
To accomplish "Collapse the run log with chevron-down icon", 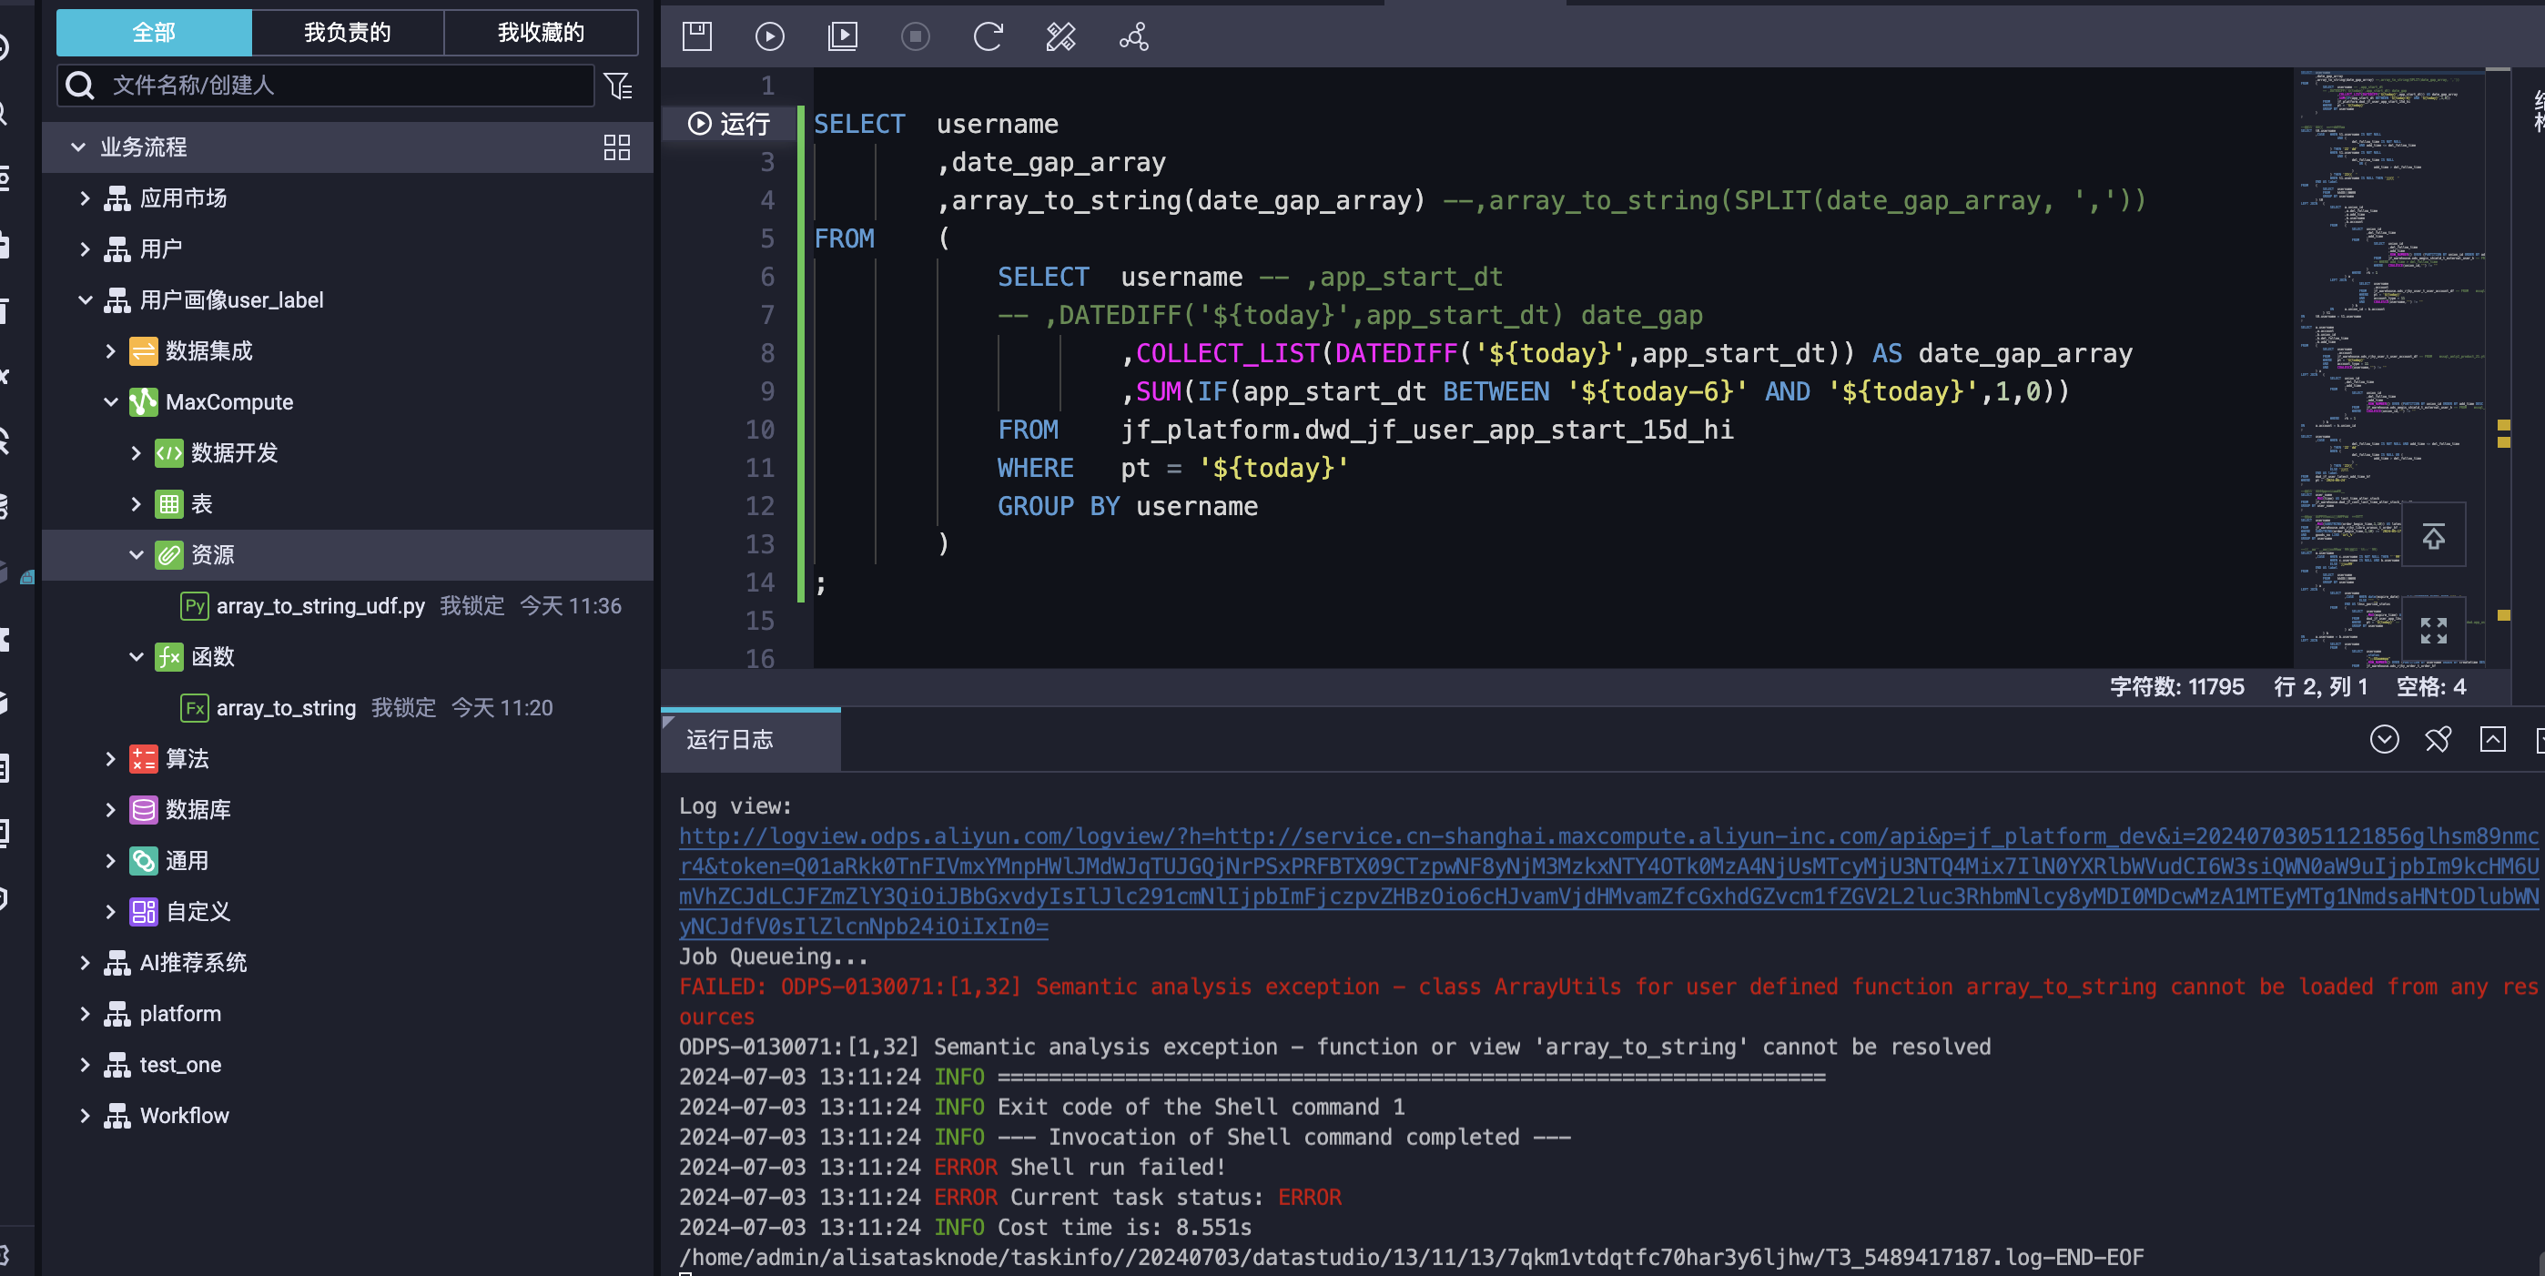I will click(x=2384, y=738).
